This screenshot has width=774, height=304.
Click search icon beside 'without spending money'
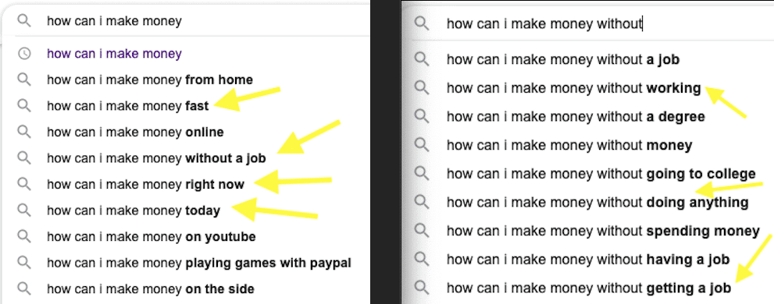coord(422,231)
